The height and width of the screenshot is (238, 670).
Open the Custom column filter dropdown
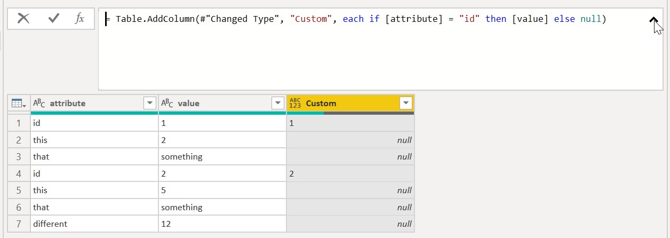click(406, 103)
